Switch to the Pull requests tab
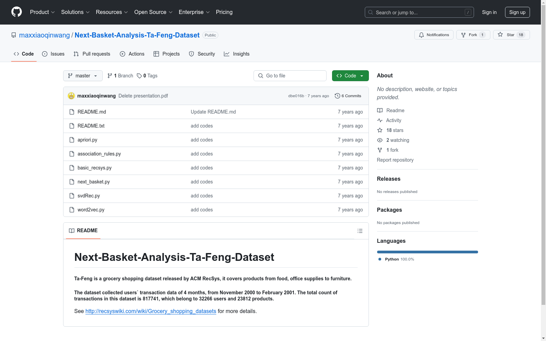The width and height of the screenshot is (546, 341). 92,54
